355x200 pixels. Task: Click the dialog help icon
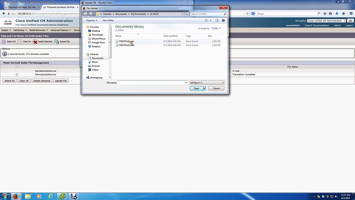(223, 20)
